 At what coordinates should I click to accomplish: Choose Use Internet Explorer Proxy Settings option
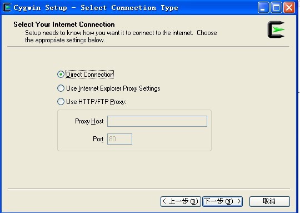tap(61, 88)
